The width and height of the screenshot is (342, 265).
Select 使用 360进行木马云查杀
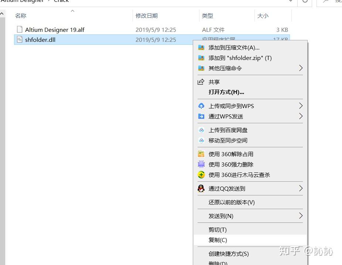[250, 175]
